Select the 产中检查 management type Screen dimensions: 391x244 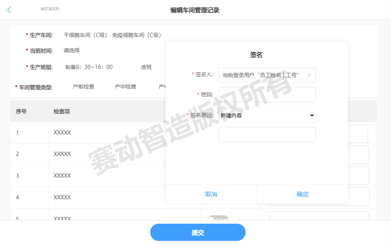coord(125,87)
